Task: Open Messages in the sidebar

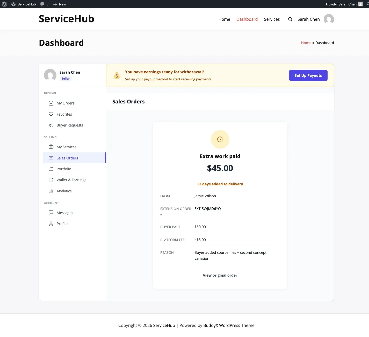Action: coord(75,213)
